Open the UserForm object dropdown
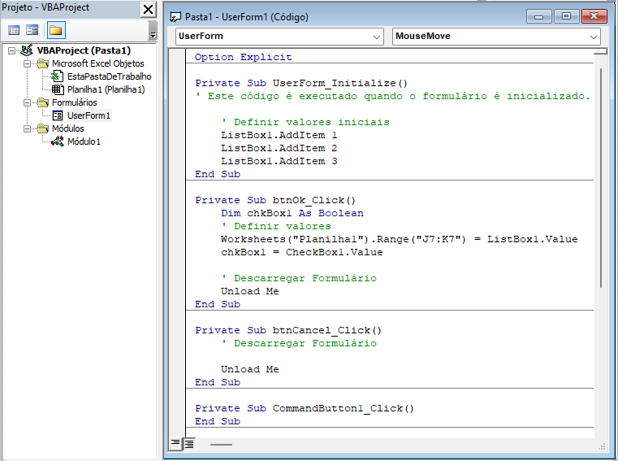The height and width of the screenshot is (461, 618). point(376,37)
